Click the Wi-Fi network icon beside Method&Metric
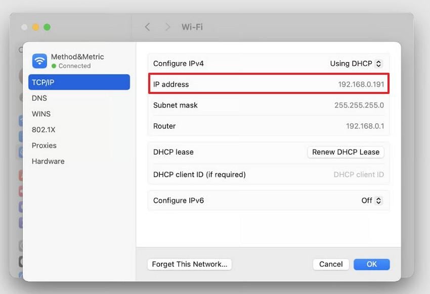The height and width of the screenshot is (294, 430). coord(39,61)
